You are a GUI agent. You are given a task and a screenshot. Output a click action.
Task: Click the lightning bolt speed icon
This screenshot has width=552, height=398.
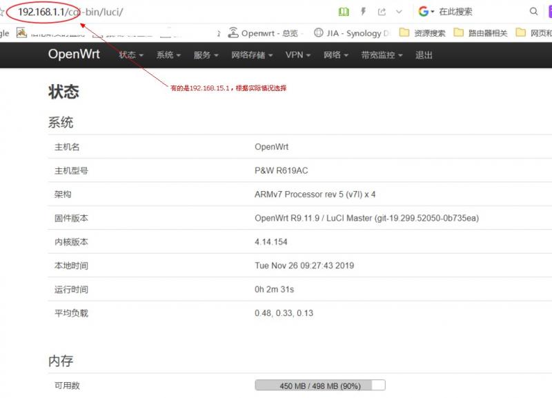pos(364,12)
